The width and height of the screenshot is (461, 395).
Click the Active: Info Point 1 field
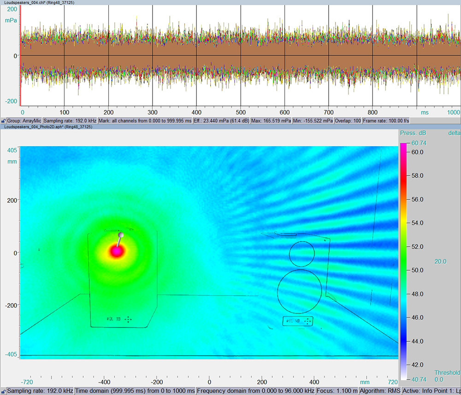[x=431, y=391]
